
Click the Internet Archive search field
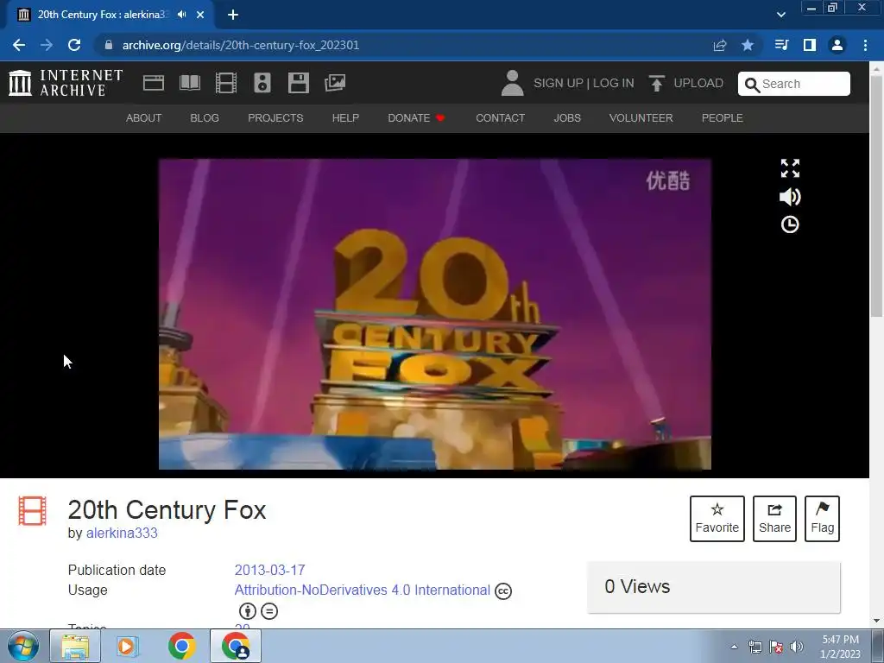pos(794,84)
